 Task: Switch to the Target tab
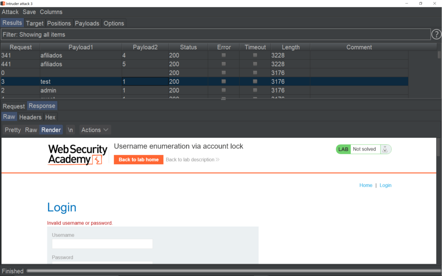35,23
